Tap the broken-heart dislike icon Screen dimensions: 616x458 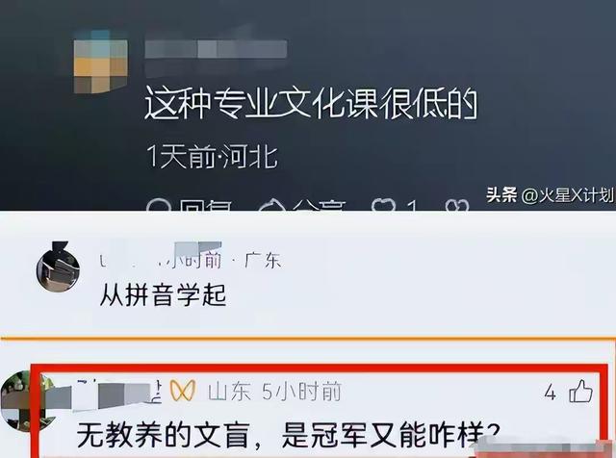coord(457,205)
